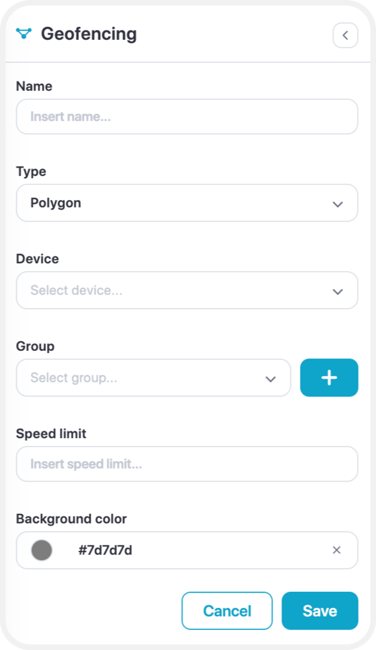The image size is (376, 650).
Task: Click the Device field's down chevron
Action: [x=338, y=292]
